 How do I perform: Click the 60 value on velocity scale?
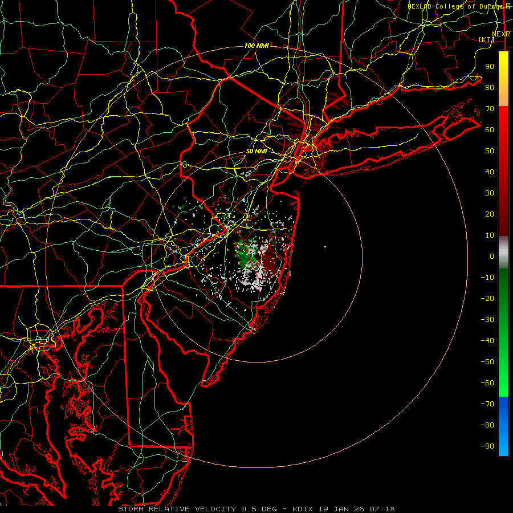point(490,130)
